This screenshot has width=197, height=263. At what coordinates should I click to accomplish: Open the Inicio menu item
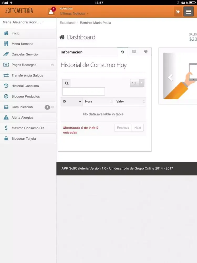(x=15, y=33)
